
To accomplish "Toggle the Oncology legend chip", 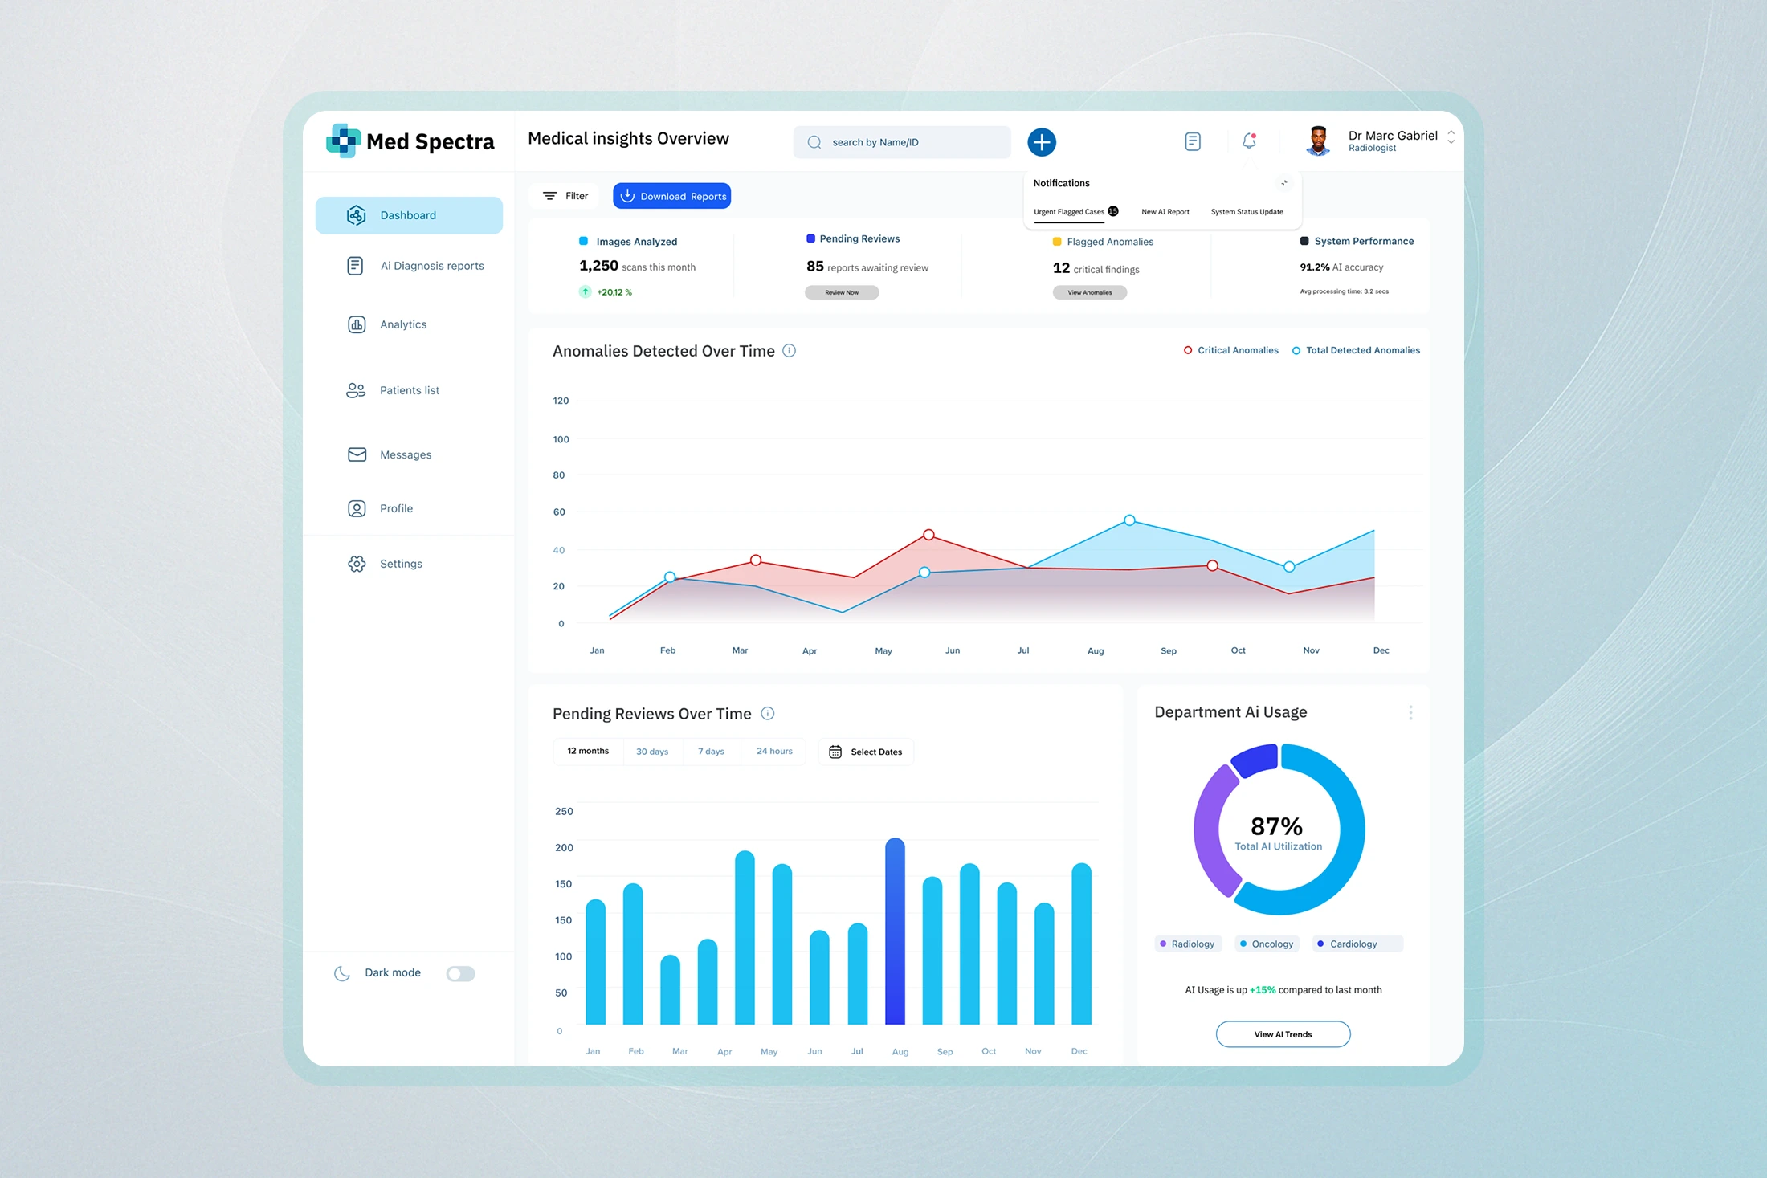I will 1267,944.
